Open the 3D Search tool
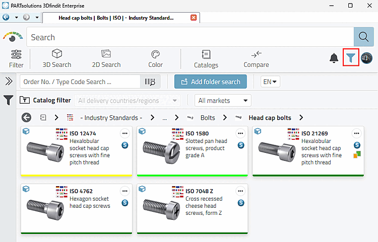 (56, 58)
